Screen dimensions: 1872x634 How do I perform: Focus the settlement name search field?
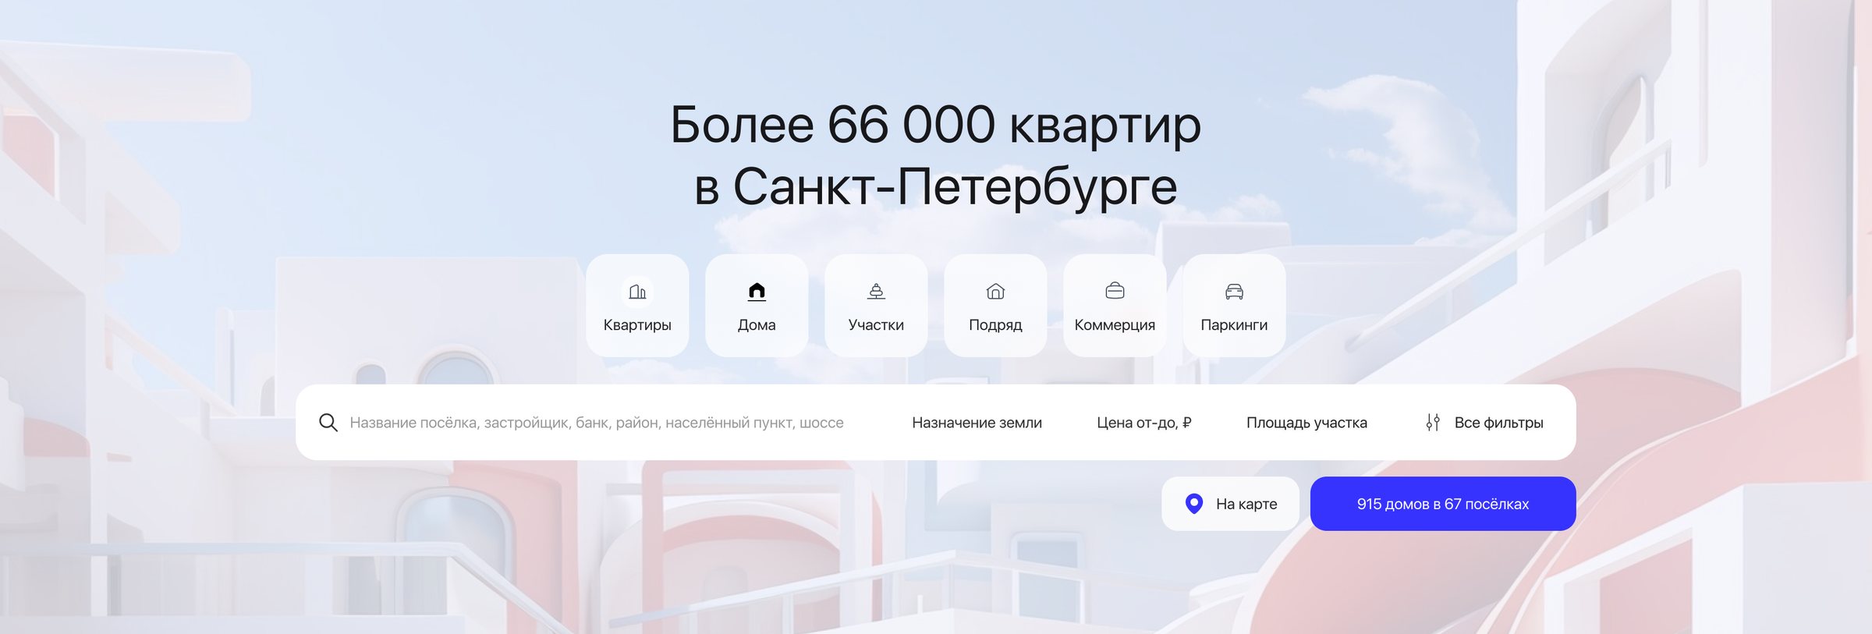pyautogui.click(x=597, y=423)
